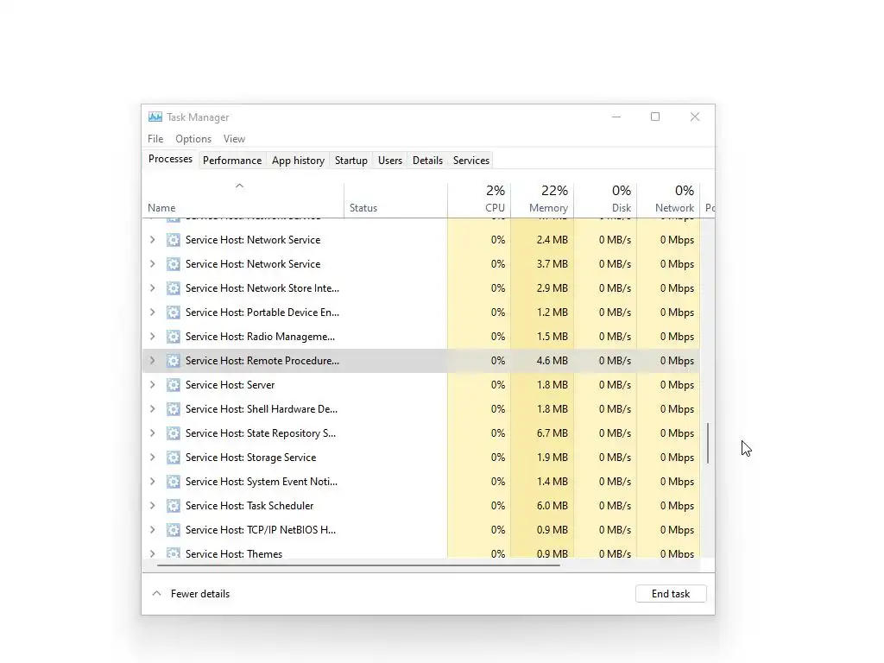Click the Service Host: Server gear icon
The height and width of the screenshot is (663, 884).
click(x=173, y=385)
